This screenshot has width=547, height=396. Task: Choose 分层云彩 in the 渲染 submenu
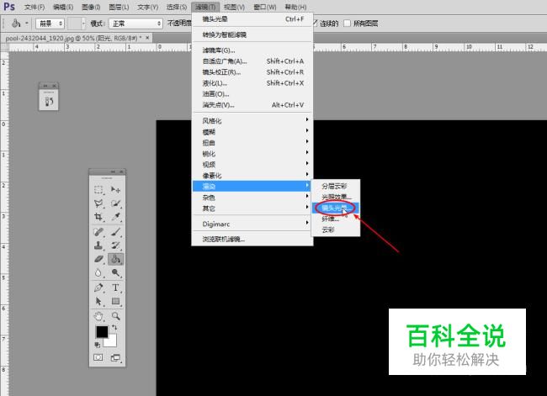coord(336,186)
